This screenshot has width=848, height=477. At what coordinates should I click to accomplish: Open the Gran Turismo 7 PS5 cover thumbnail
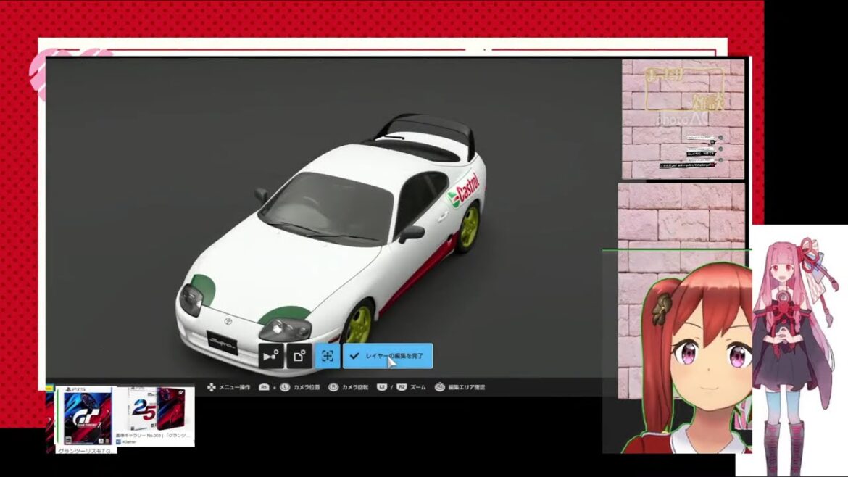83,416
